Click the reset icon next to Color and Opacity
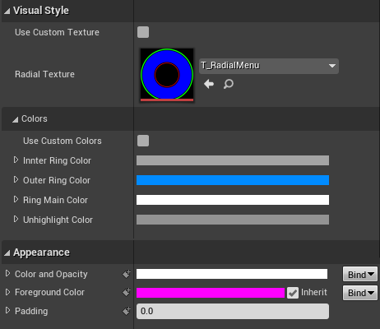This screenshot has width=380, height=329. click(x=127, y=274)
